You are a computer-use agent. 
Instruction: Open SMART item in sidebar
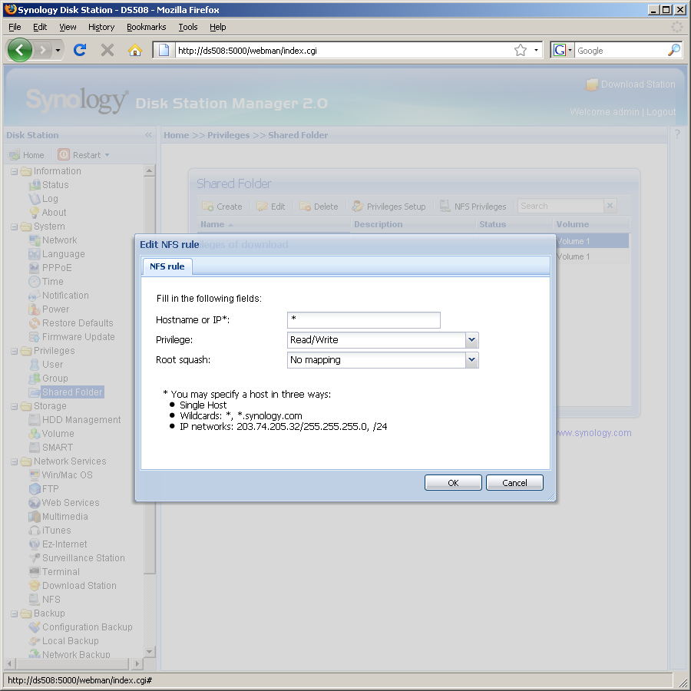pos(51,448)
